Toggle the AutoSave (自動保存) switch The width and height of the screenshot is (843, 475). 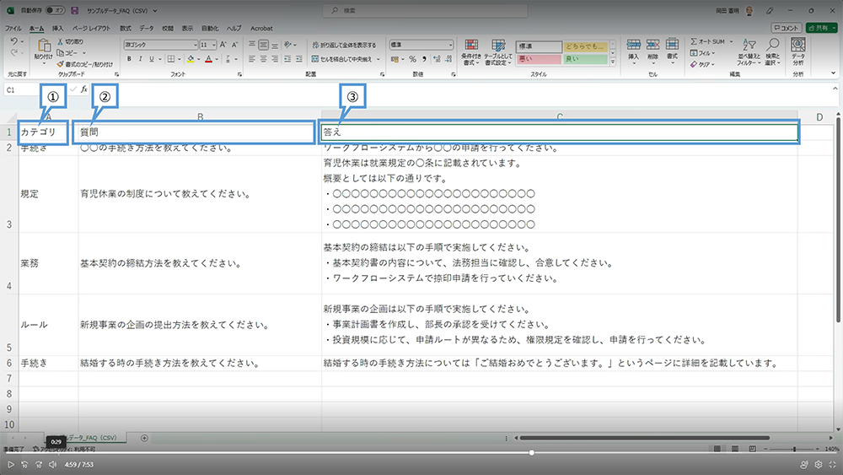click(x=55, y=10)
